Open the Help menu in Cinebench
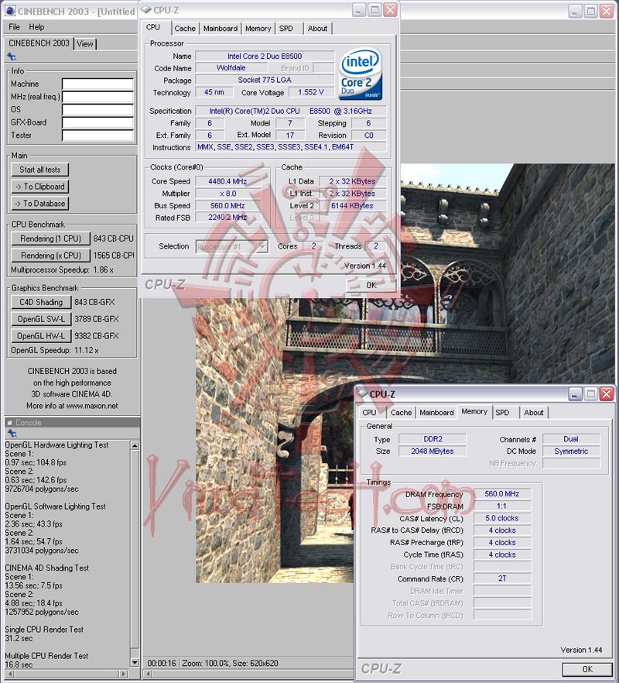 [36, 27]
